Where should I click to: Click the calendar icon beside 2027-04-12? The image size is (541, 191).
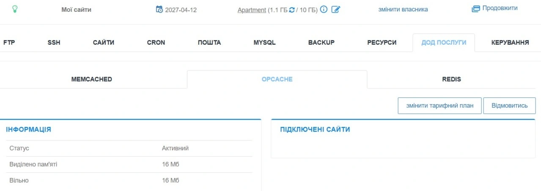[159, 9]
